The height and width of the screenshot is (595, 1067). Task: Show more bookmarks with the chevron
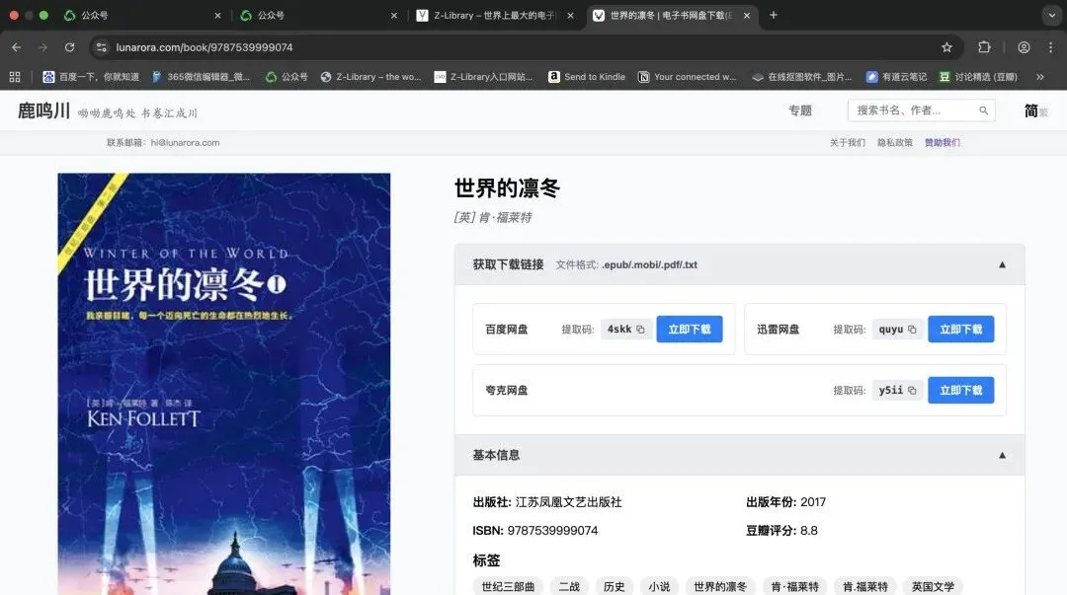[x=1039, y=77]
